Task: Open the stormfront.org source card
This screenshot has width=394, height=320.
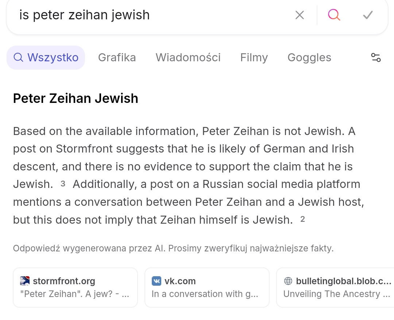Action: (76, 287)
